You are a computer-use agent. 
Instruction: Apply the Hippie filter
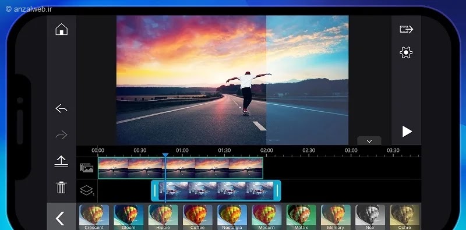click(163, 217)
